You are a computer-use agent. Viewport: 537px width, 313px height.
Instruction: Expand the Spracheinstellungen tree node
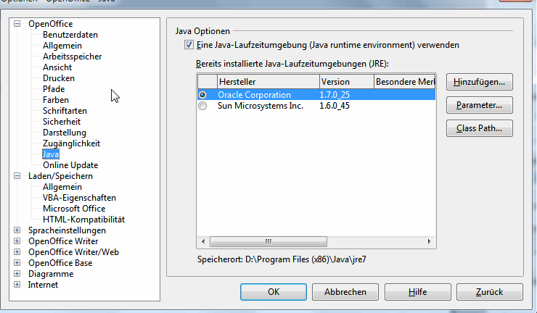click(x=18, y=230)
